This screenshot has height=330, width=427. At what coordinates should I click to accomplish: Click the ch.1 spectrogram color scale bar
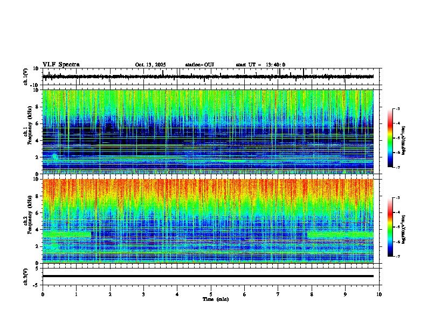pos(390,138)
